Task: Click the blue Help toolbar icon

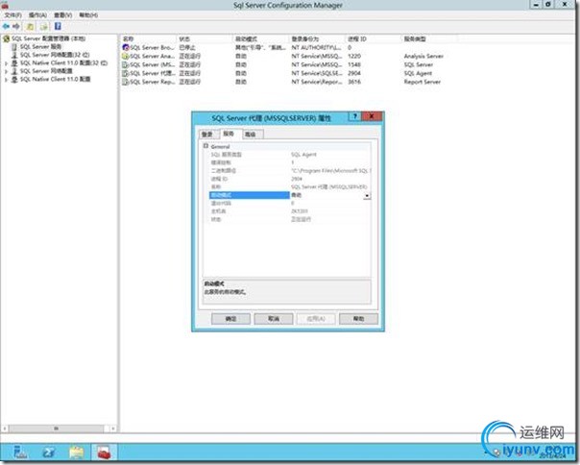Action: pyautogui.click(x=58, y=26)
